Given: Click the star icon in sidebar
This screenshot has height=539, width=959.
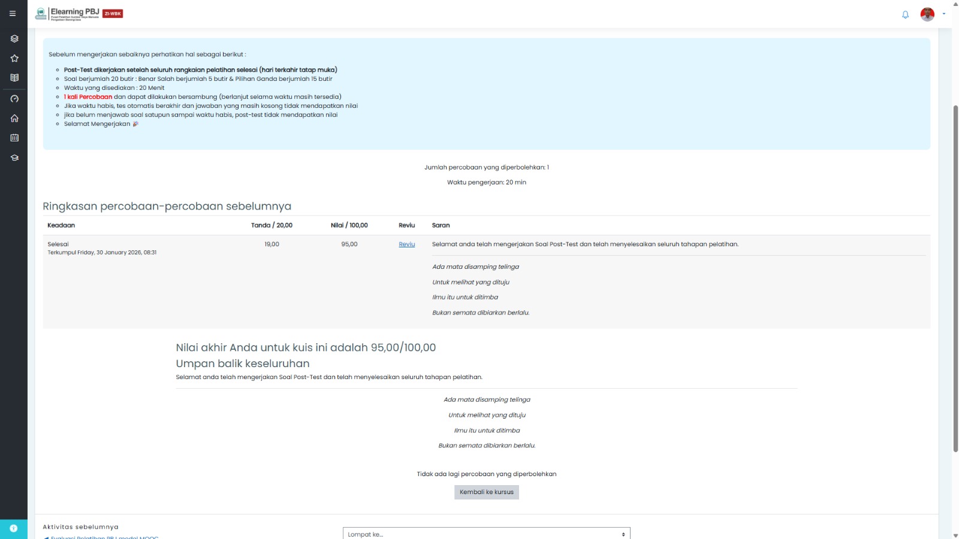Looking at the screenshot, I should [x=14, y=59].
